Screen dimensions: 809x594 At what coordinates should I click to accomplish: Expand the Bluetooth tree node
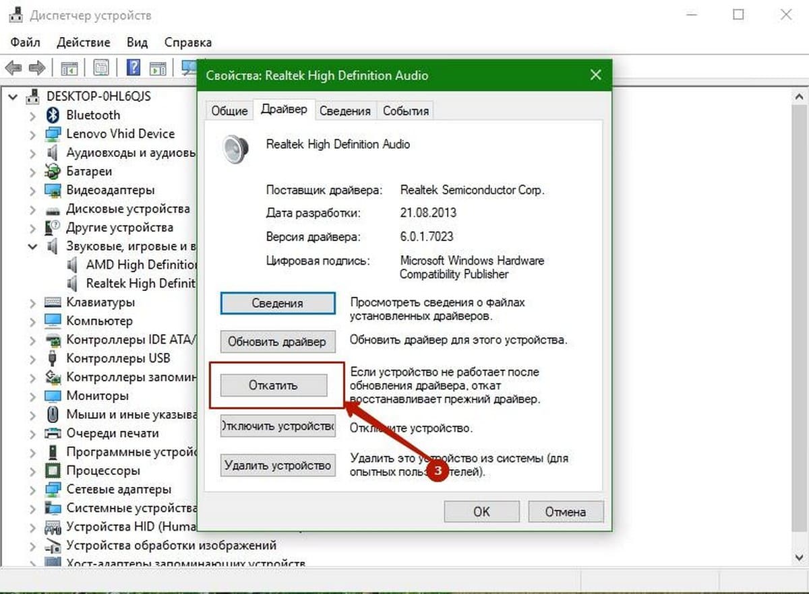(x=32, y=116)
